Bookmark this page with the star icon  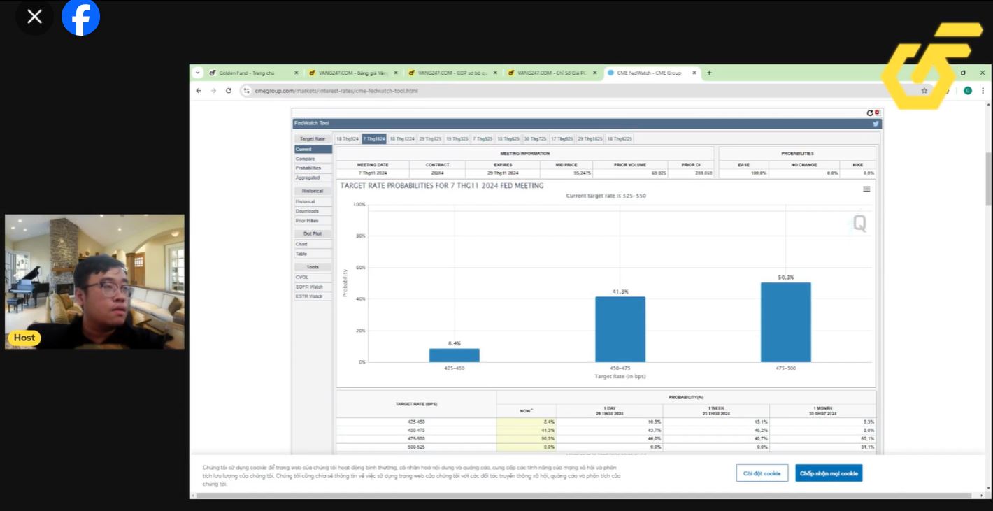[x=924, y=91]
